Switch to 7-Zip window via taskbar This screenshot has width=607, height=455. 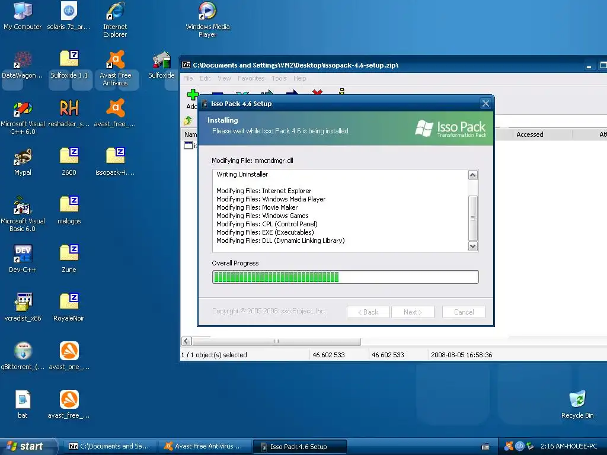[110, 447]
